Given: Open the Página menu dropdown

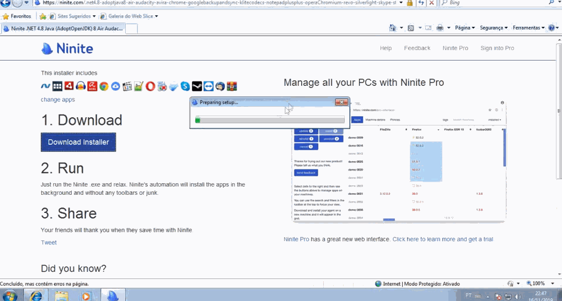Looking at the screenshot, I should click(x=465, y=28).
